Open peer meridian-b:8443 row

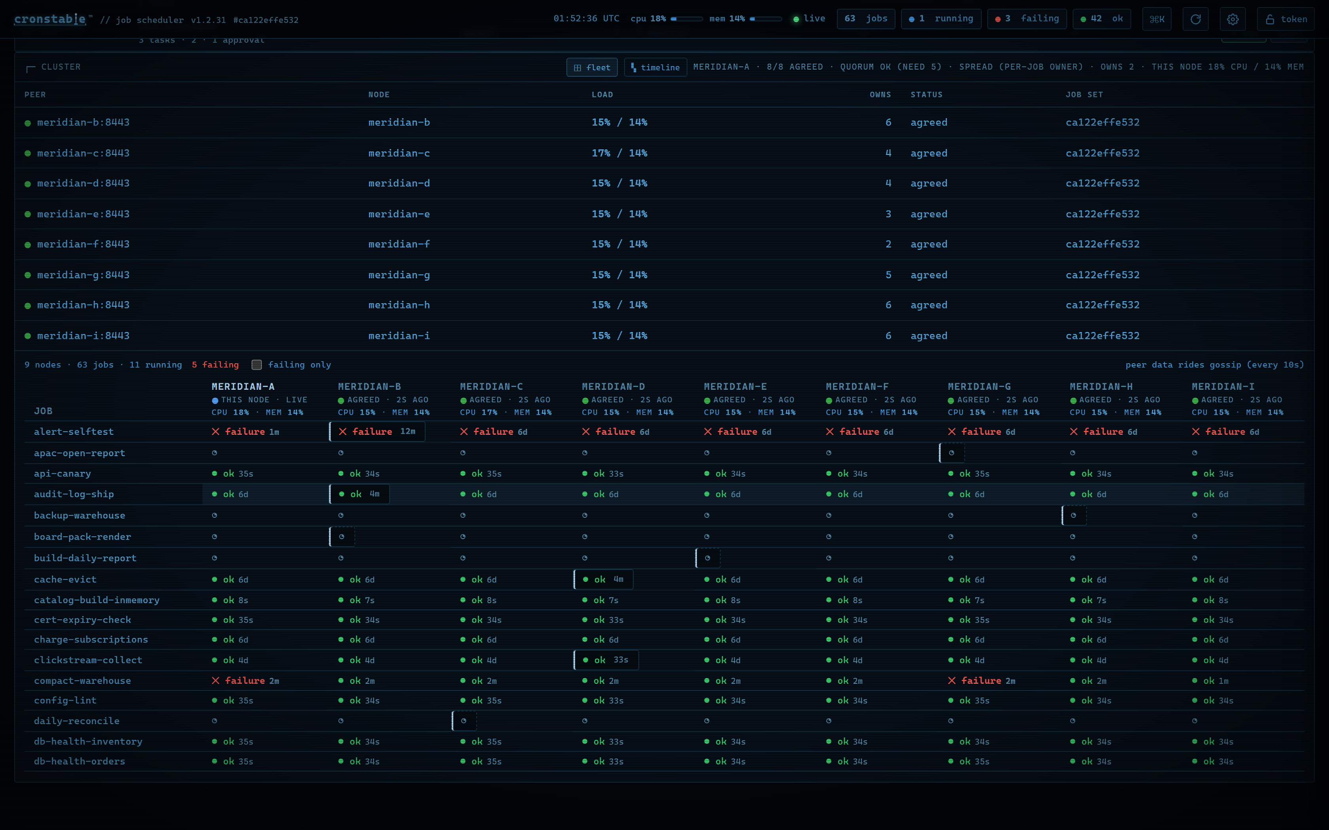[664, 123]
